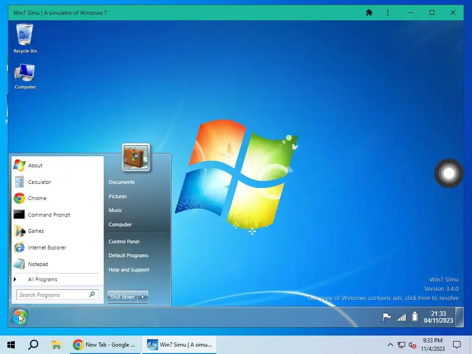Click the host network tray icon
The width and height of the screenshot is (472, 354).
tap(401, 345)
